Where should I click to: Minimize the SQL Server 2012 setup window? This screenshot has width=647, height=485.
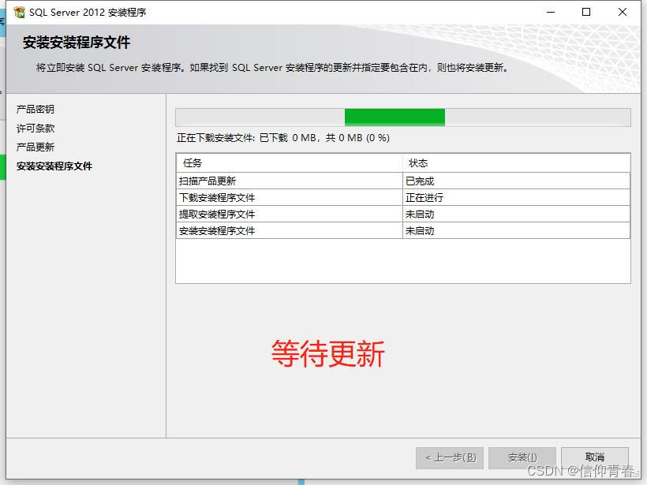(551, 12)
